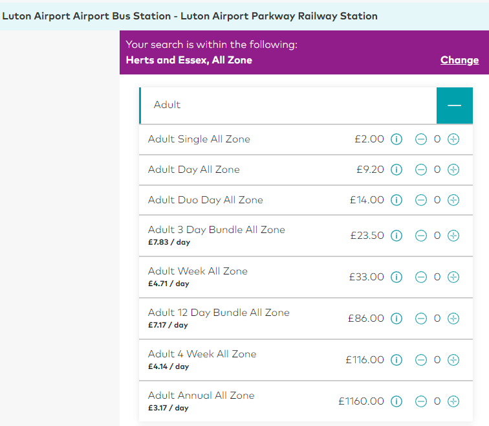The height and width of the screenshot is (426, 489).
Task: Collapse the Adult ticket section
Action: tap(454, 106)
